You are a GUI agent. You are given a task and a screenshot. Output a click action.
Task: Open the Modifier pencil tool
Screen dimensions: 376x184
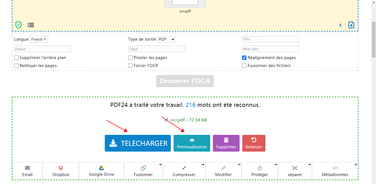point(223,171)
